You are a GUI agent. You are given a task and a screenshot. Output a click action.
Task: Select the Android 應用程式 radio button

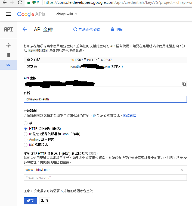pyautogui.click(x=26, y=140)
